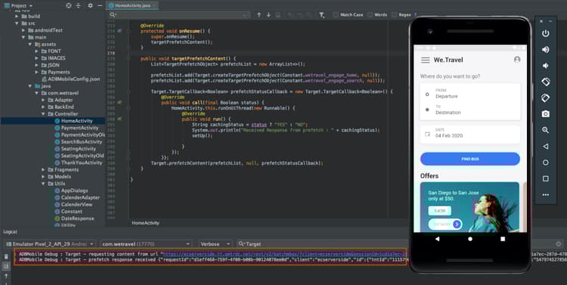Select CalenderAdapter in the tree
Screen dimensions: 567x285
80,197
